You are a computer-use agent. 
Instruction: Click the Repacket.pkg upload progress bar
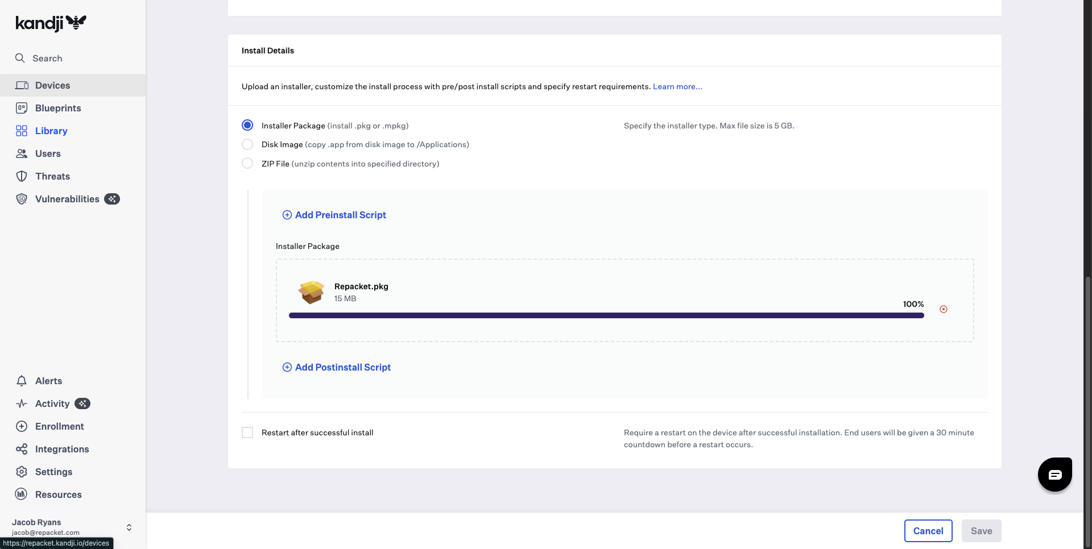pyautogui.click(x=606, y=315)
